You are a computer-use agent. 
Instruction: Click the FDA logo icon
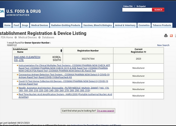[2, 13]
